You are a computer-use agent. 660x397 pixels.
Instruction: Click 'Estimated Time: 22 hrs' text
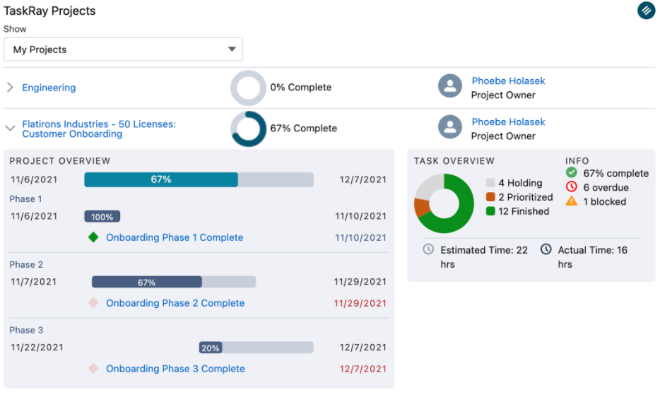(x=483, y=257)
